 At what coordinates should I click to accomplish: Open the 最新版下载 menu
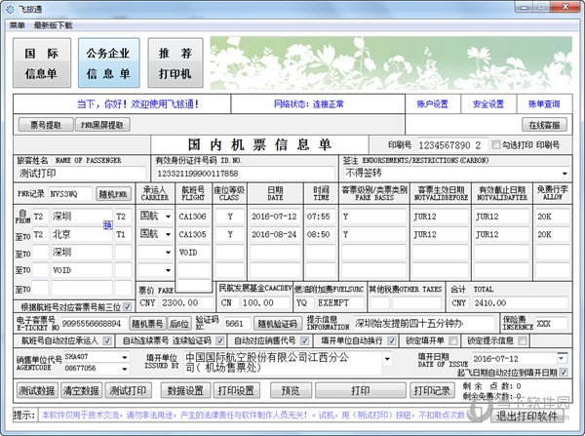pos(53,24)
